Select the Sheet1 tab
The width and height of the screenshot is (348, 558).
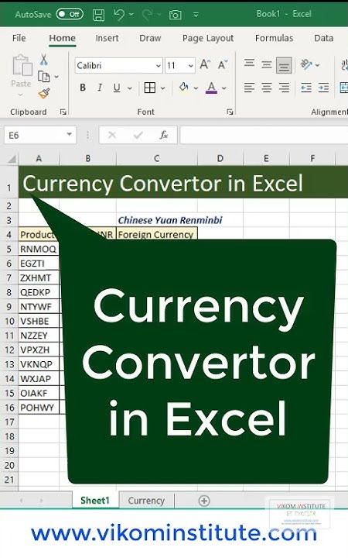tap(95, 501)
